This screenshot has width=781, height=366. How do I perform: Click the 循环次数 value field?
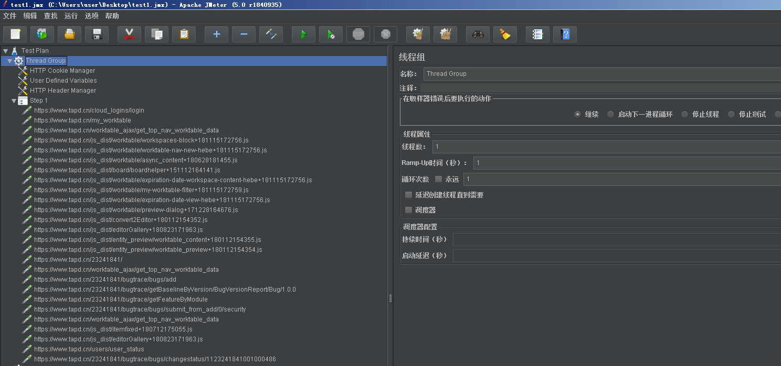point(622,179)
